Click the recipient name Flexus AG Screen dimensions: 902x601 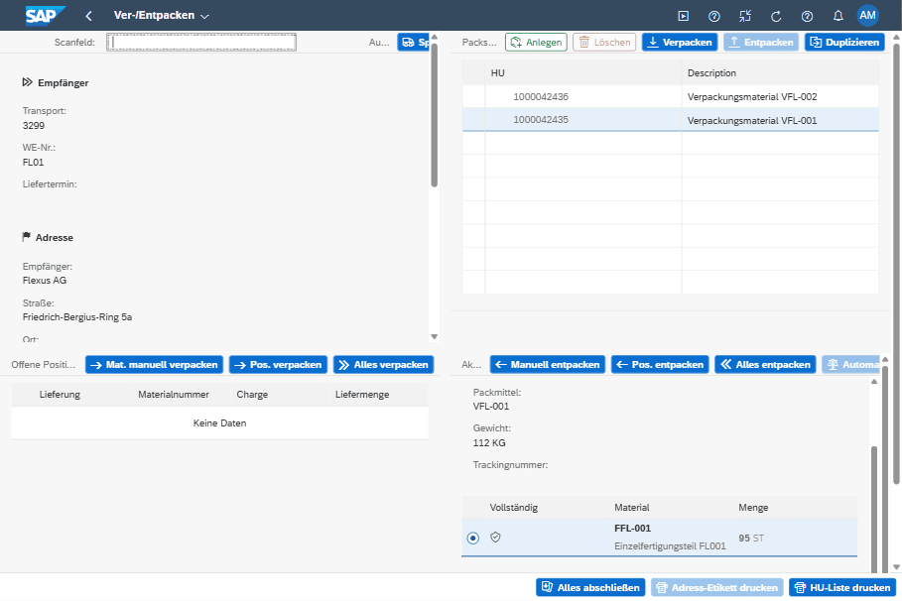coord(45,280)
